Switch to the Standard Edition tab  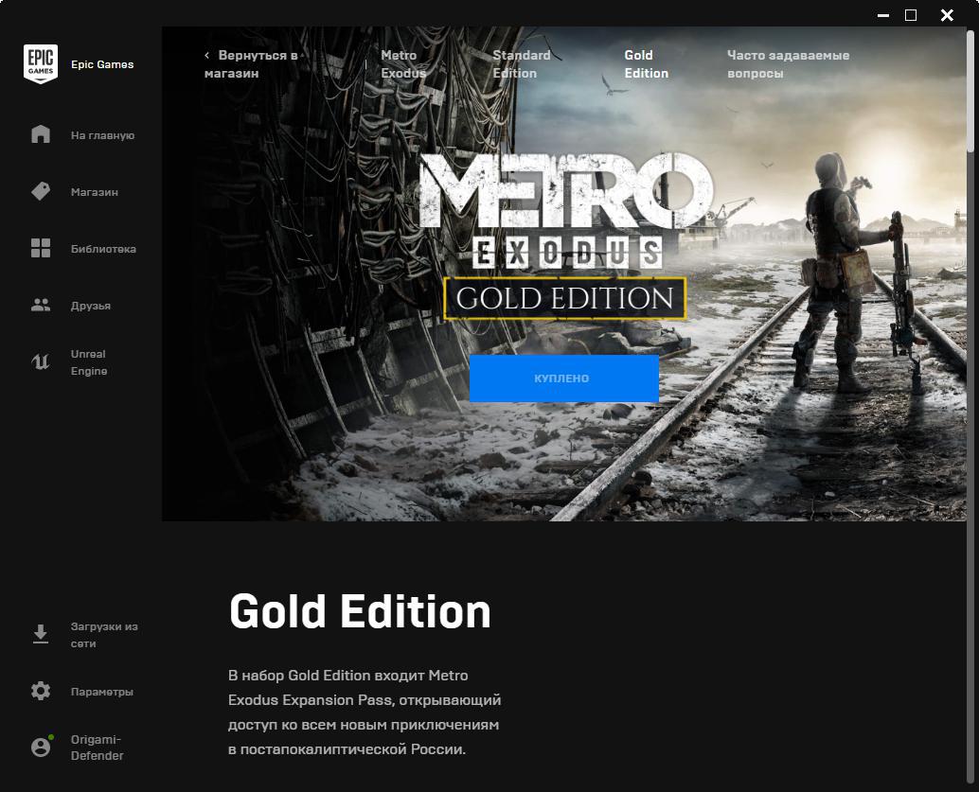pos(522,64)
